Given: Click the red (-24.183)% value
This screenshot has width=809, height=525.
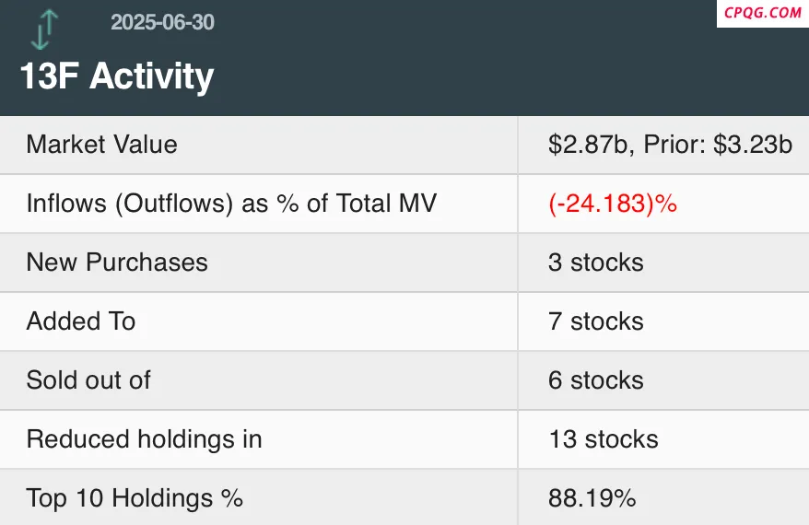Looking at the screenshot, I should 613,204.
